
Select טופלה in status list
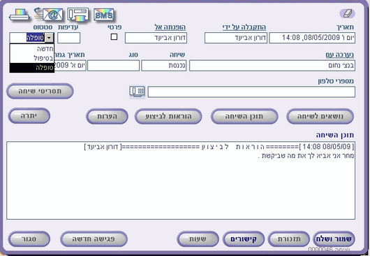[32, 68]
